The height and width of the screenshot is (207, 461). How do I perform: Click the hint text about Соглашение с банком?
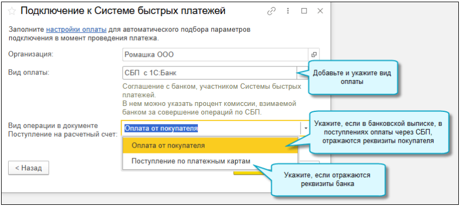click(212, 99)
